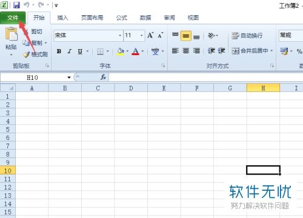Open the 宋体 font name dropdown
The width and height of the screenshot is (303, 218).
point(120,36)
